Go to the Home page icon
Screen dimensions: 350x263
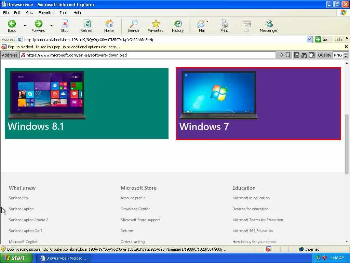point(109,24)
